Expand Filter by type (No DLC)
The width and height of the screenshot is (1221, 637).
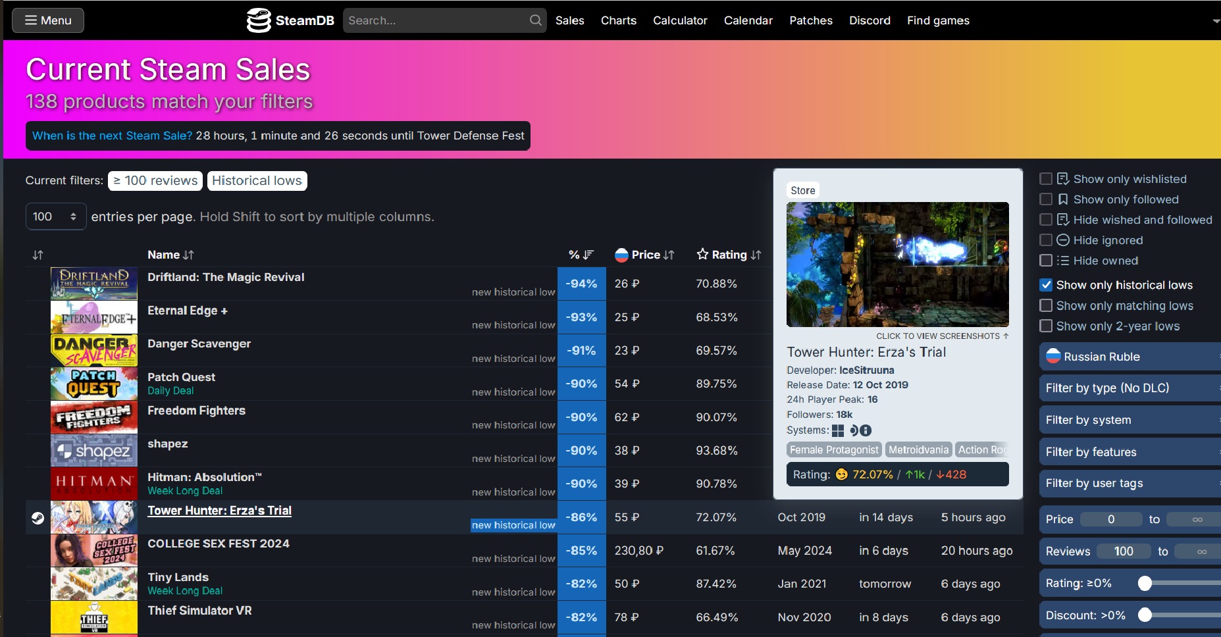coord(1130,388)
